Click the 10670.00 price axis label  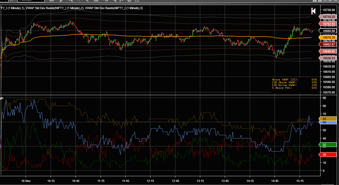[x=329, y=41]
